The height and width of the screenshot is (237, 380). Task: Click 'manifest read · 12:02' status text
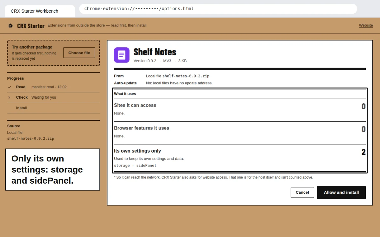click(x=49, y=87)
